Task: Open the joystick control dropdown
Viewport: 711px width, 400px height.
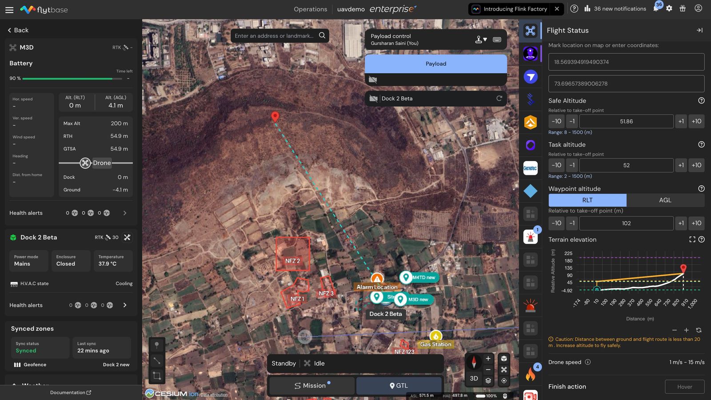Action: (x=481, y=40)
